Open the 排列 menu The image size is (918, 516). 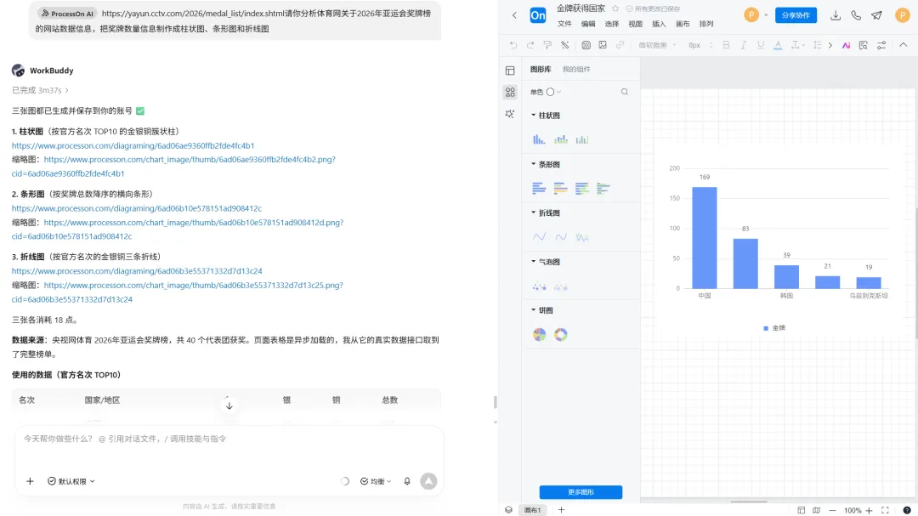[x=706, y=24]
